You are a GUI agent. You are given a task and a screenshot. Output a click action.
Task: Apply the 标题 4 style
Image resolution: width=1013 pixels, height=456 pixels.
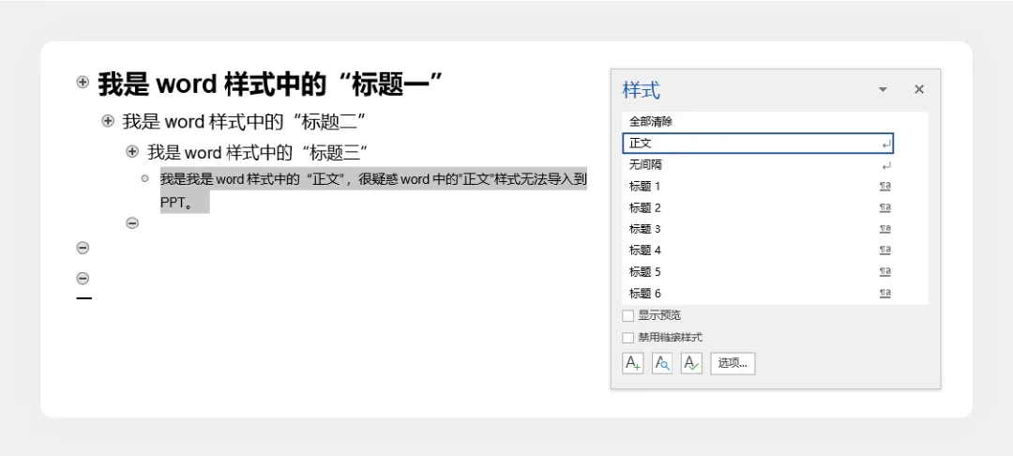click(x=758, y=251)
